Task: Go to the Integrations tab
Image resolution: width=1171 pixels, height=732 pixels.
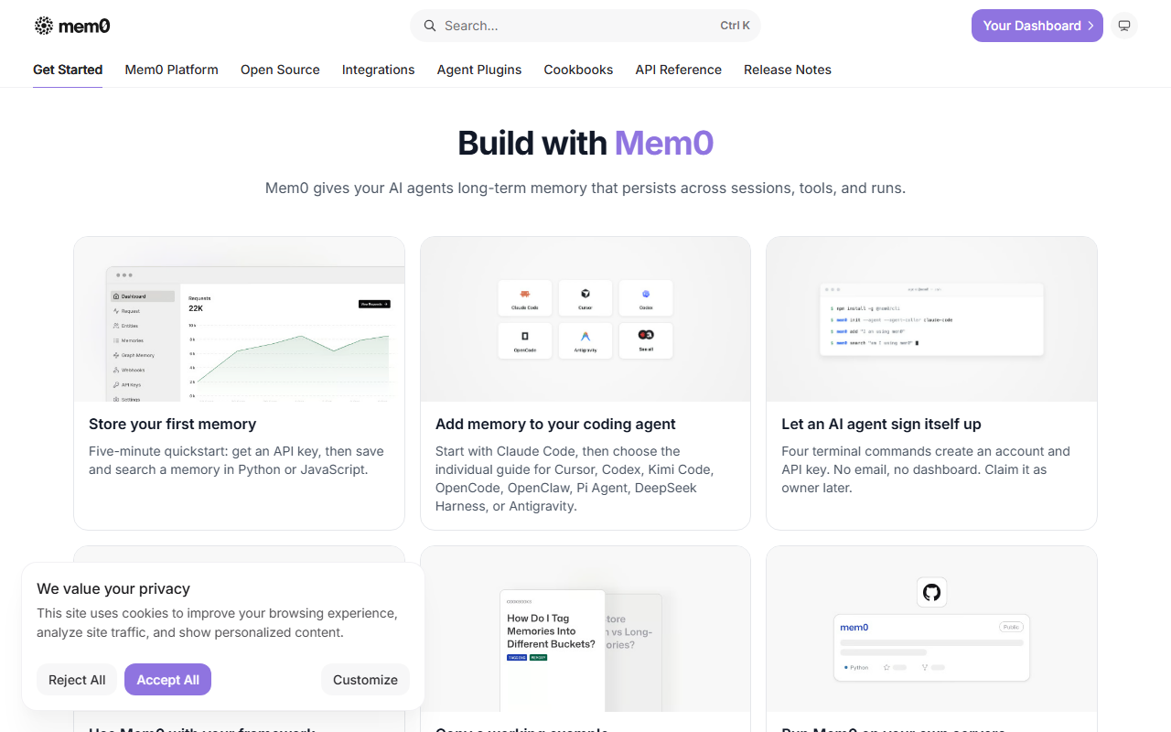Action: (379, 70)
